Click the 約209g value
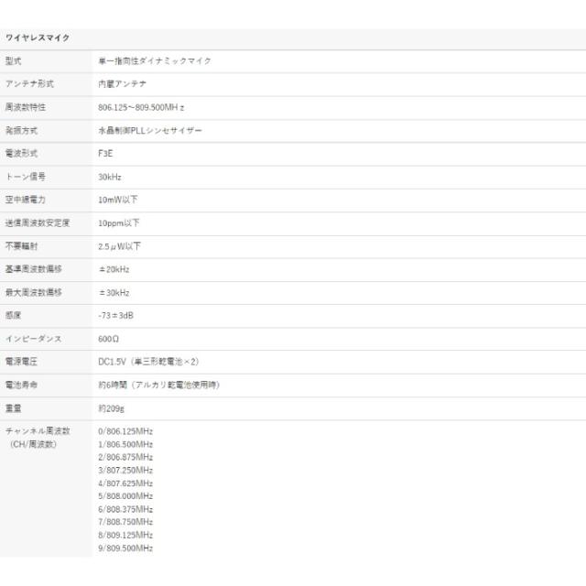This screenshot has width=586, height=586. [x=112, y=408]
